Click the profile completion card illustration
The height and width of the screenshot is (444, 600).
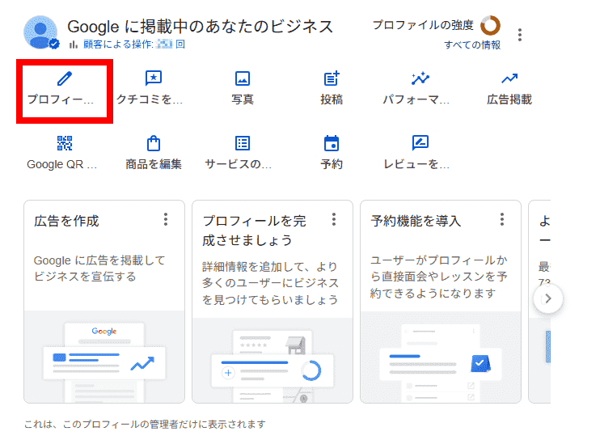click(272, 360)
